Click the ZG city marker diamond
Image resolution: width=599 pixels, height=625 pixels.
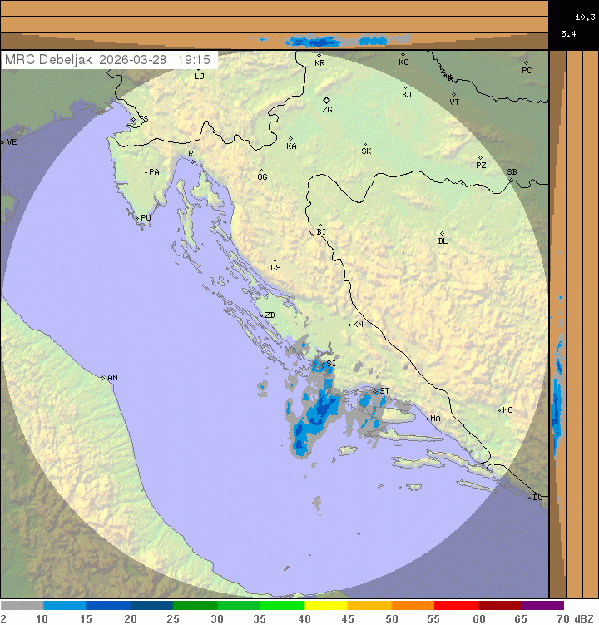[326, 100]
